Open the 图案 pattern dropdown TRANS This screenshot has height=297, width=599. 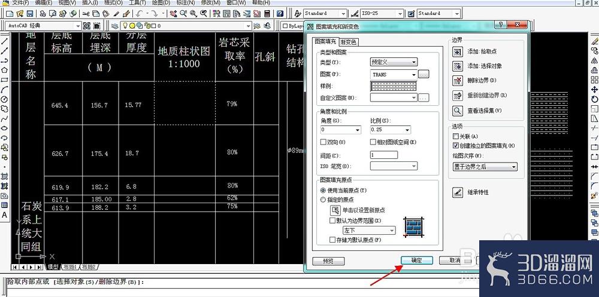(394, 75)
